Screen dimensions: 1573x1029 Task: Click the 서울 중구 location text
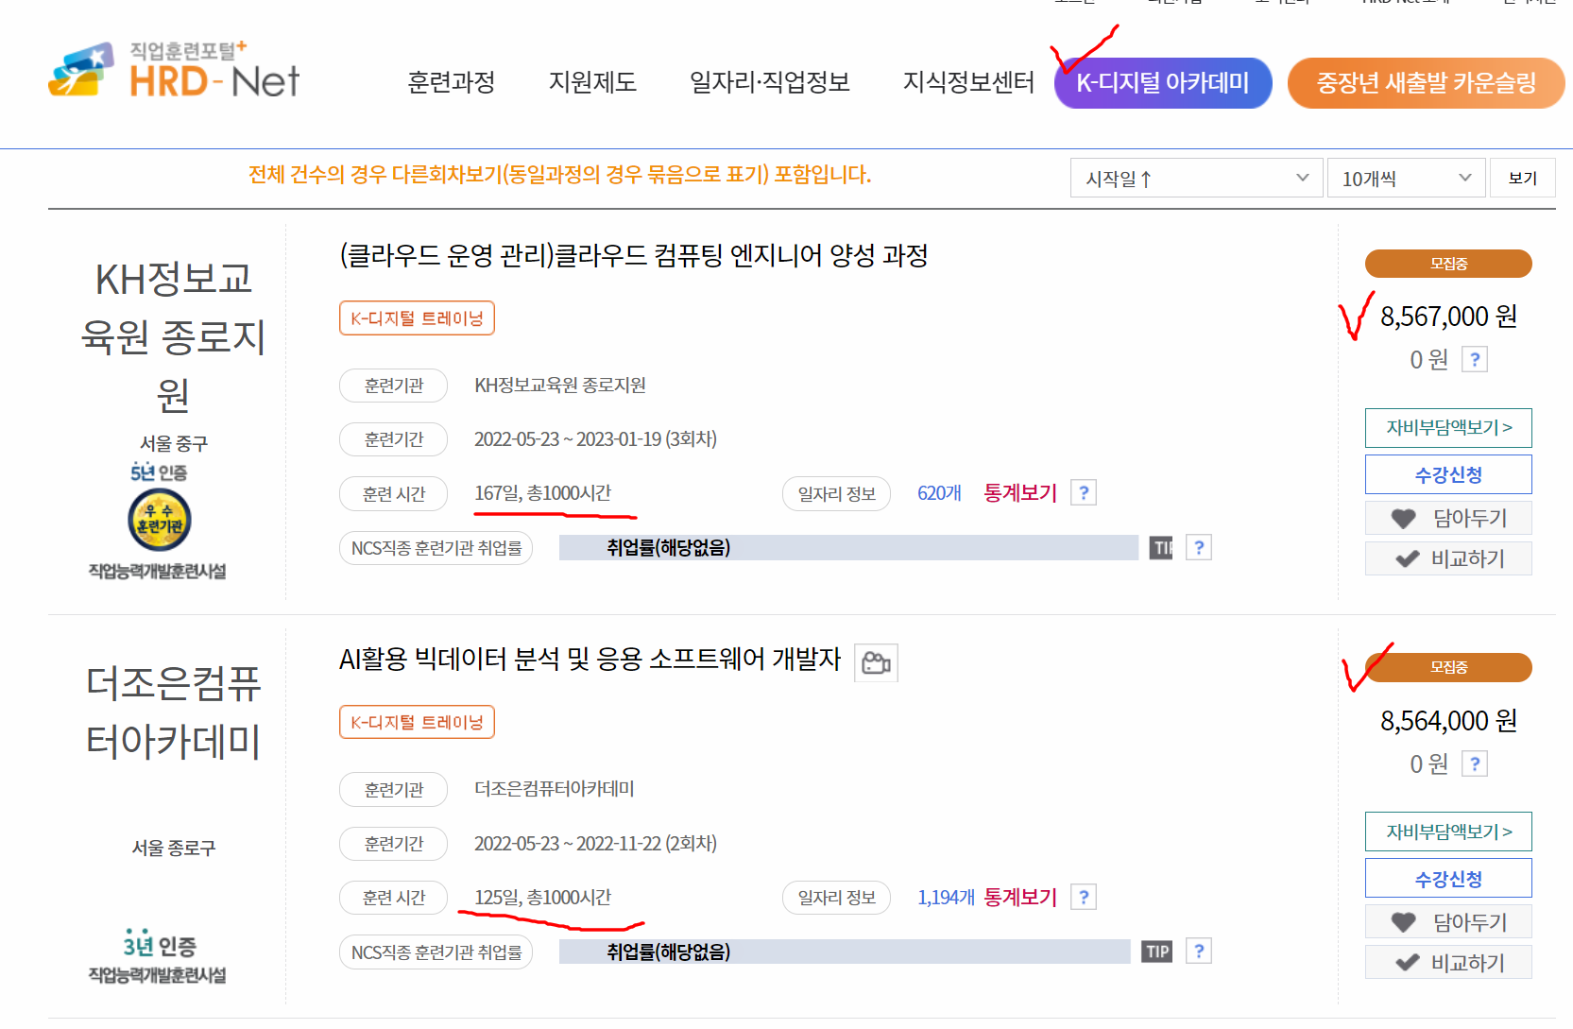pyautogui.click(x=174, y=443)
